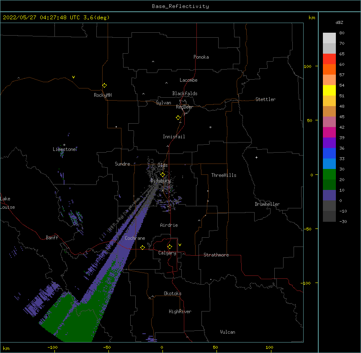The width and height of the screenshot is (361, 353).
Task: Click the Base_Reflectivity title
Action: pos(180,6)
